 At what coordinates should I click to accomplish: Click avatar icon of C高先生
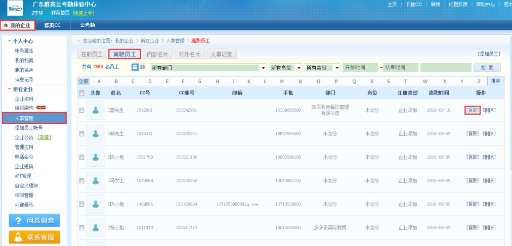tap(95, 110)
